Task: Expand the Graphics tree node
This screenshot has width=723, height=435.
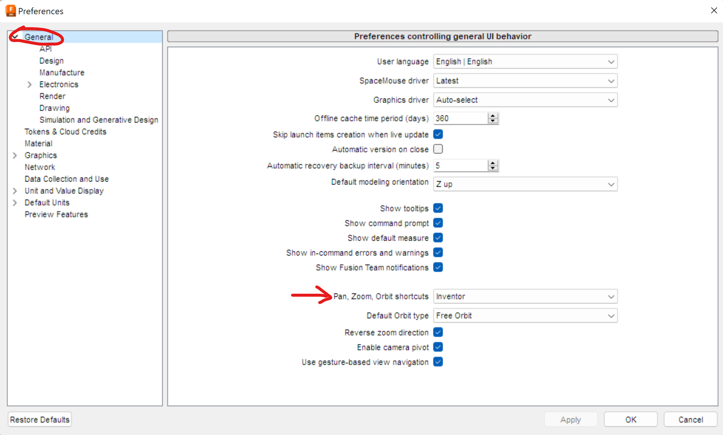Action: [x=15, y=155]
